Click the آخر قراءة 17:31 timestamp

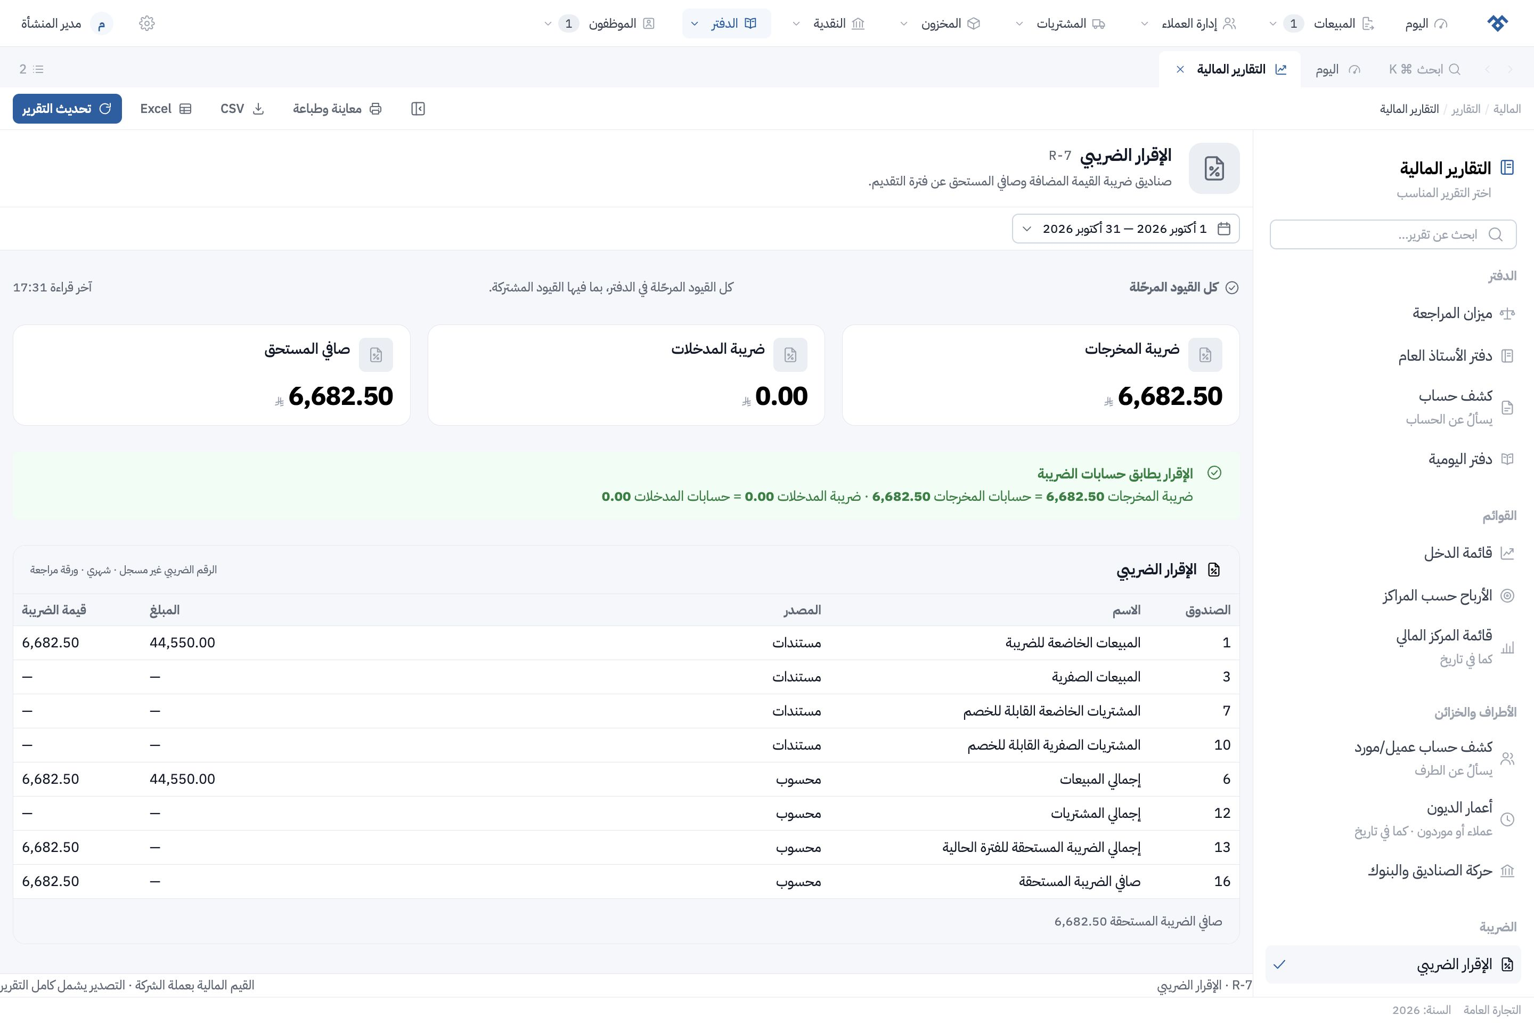tap(52, 288)
